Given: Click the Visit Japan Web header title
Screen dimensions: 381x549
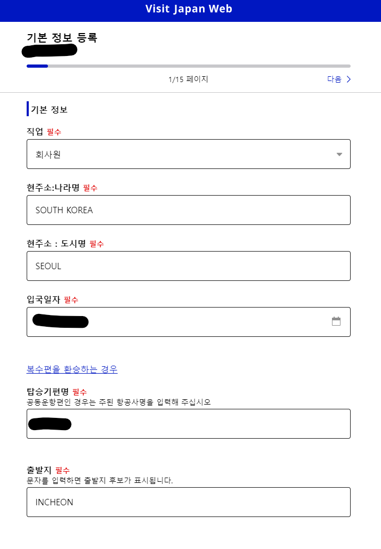Looking at the screenshot, I should tap(189, 9).
